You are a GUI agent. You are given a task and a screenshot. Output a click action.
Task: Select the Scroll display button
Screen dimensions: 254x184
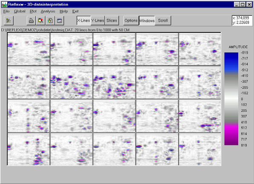[x=163, y=20]
